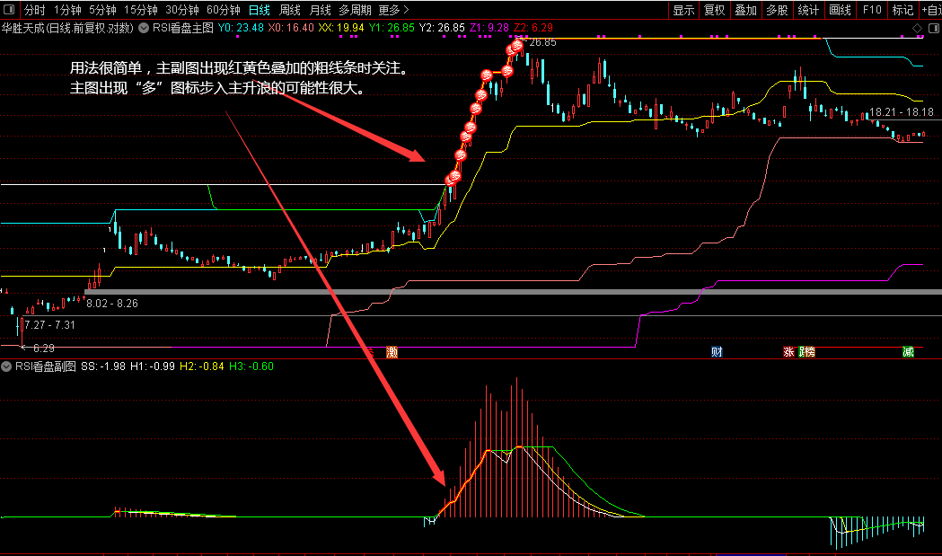Viewport: 942px width, 556px height.
Task: Switch to 月线 monthly chart
Action: 321,10
